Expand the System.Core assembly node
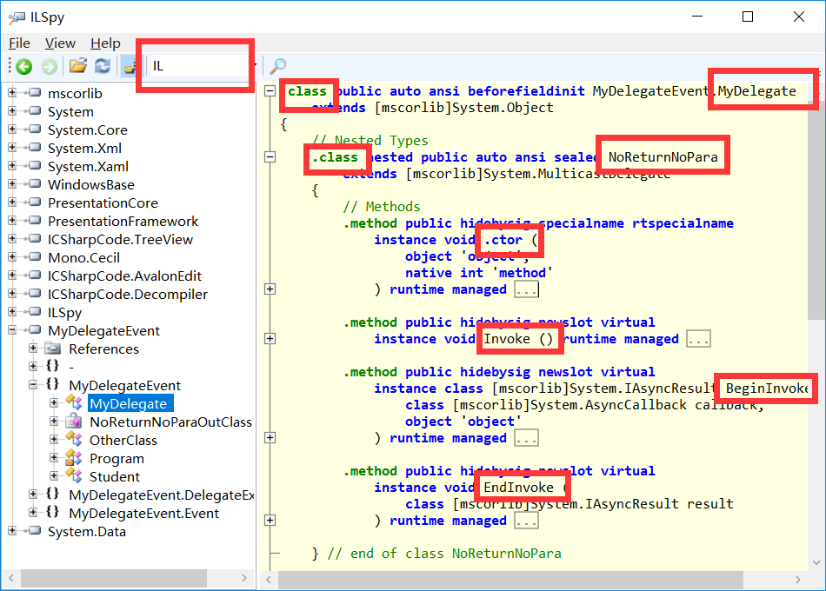 tap(12, 129)
